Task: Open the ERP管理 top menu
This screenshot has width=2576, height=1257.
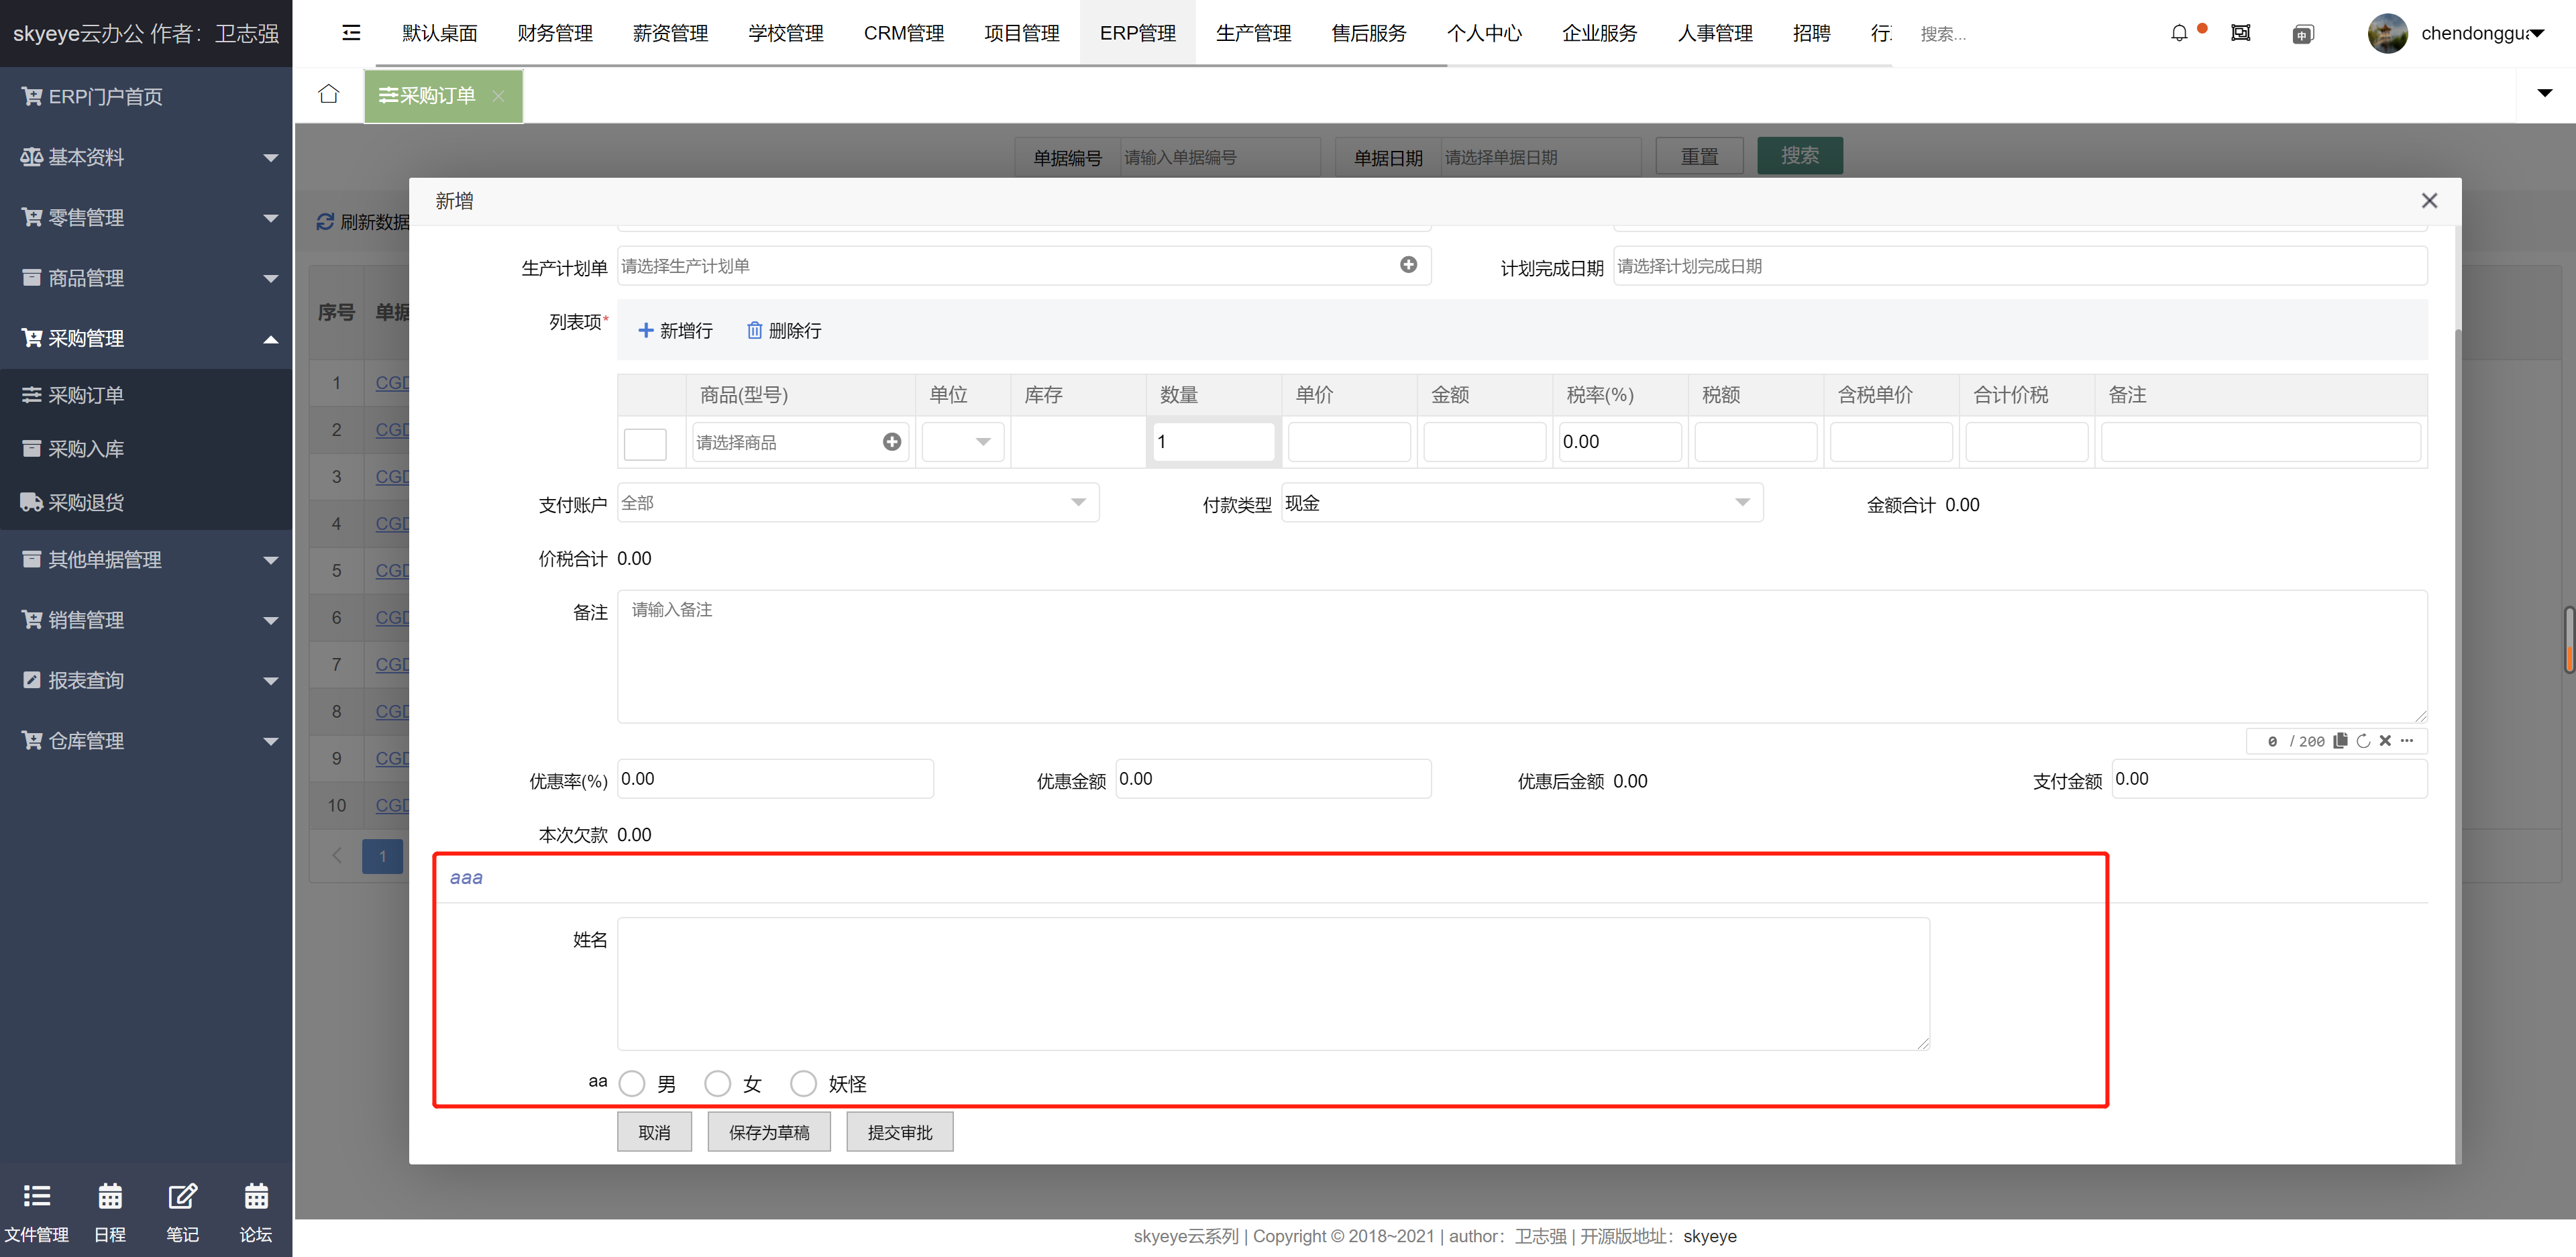Action: [x=1138, y=32]
